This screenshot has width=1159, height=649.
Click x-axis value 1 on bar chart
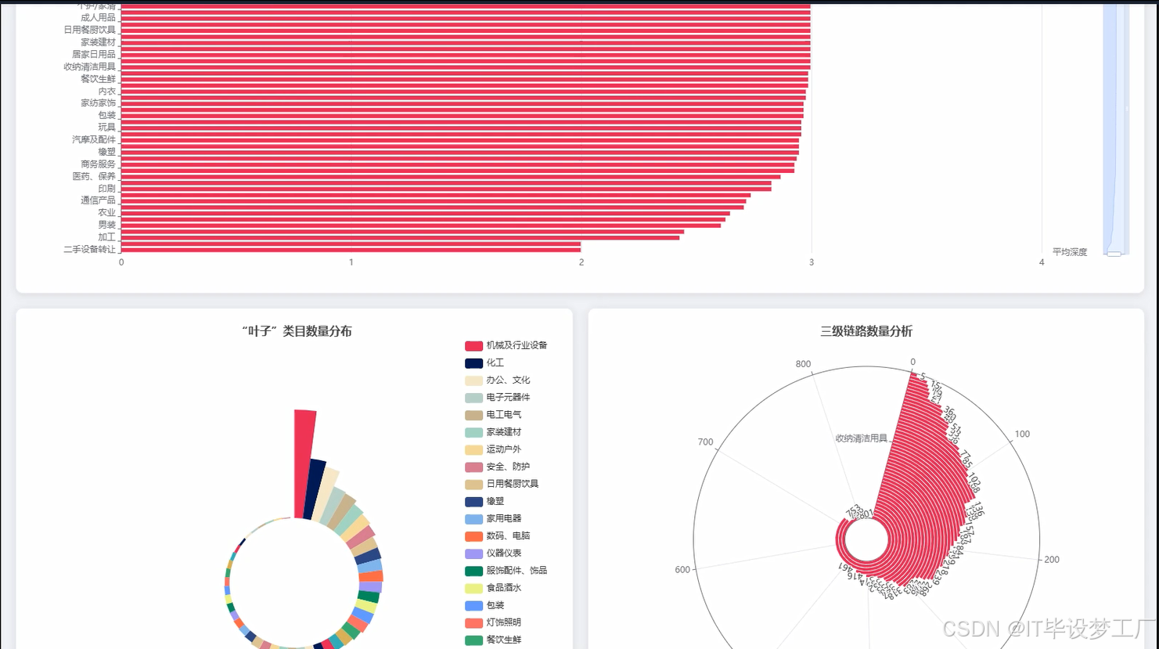(x=351, y=262)
